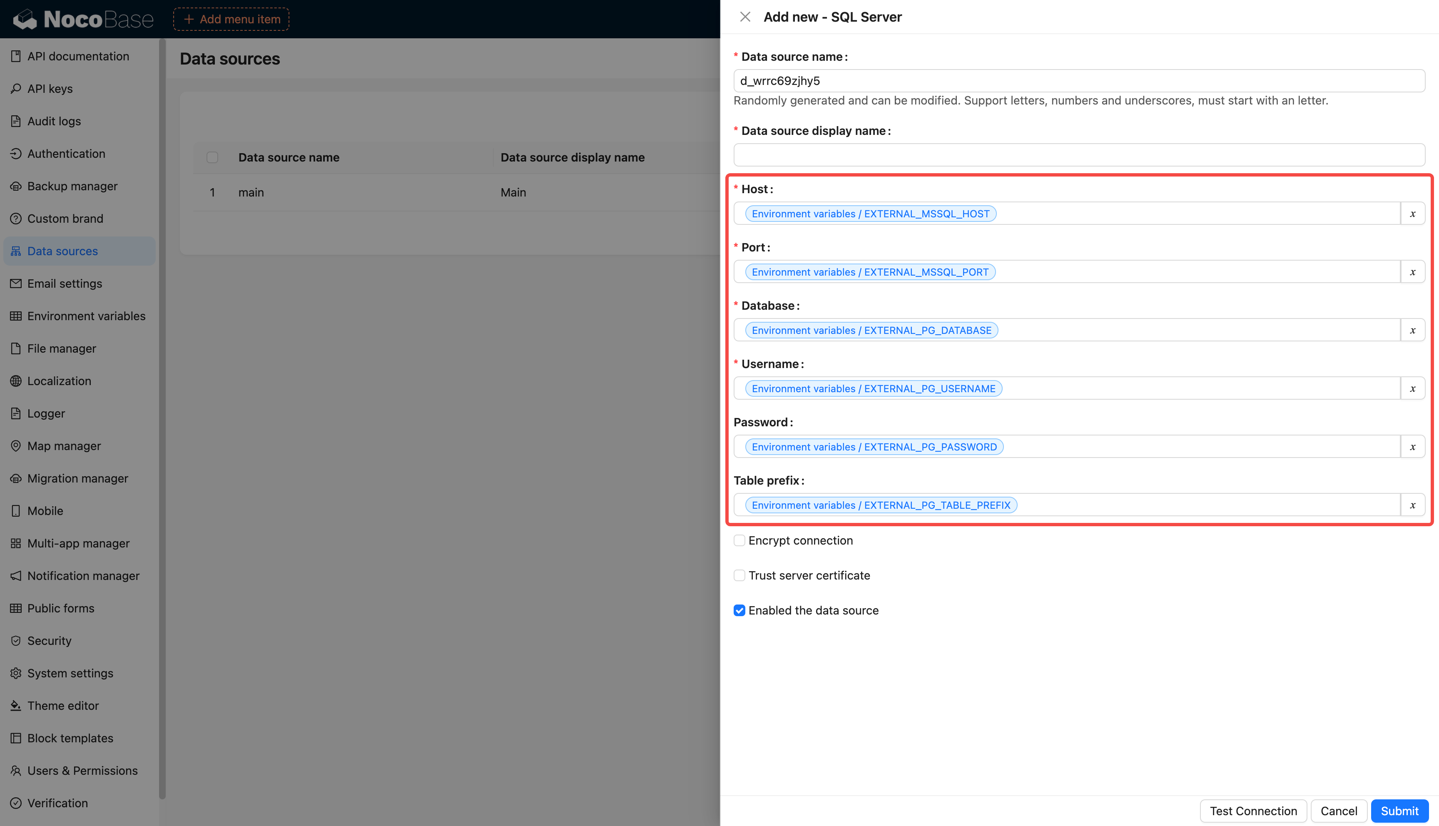
Task: Open variable picker for Password field
Action: pyautogui.click(x=1412, y=447)
